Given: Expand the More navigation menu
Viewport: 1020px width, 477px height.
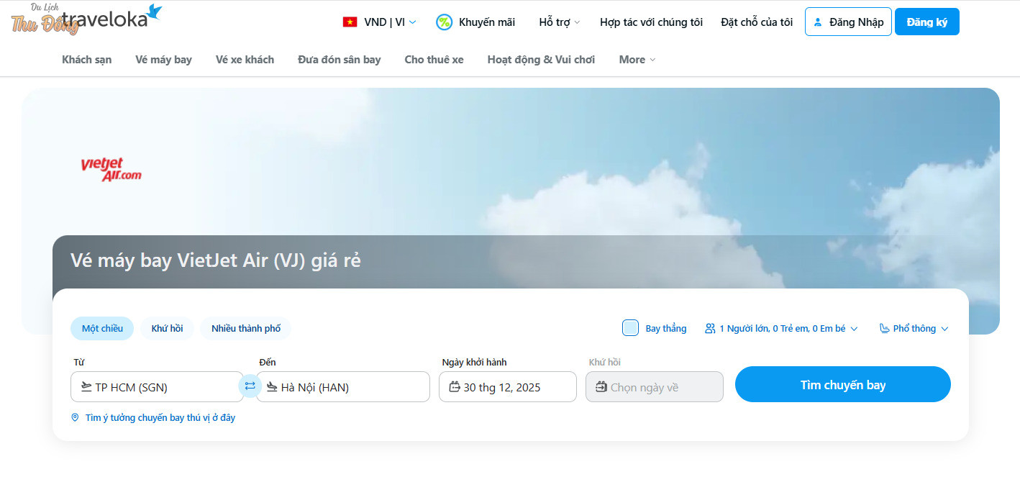Looking at the screenshot, I should [637, 60].
